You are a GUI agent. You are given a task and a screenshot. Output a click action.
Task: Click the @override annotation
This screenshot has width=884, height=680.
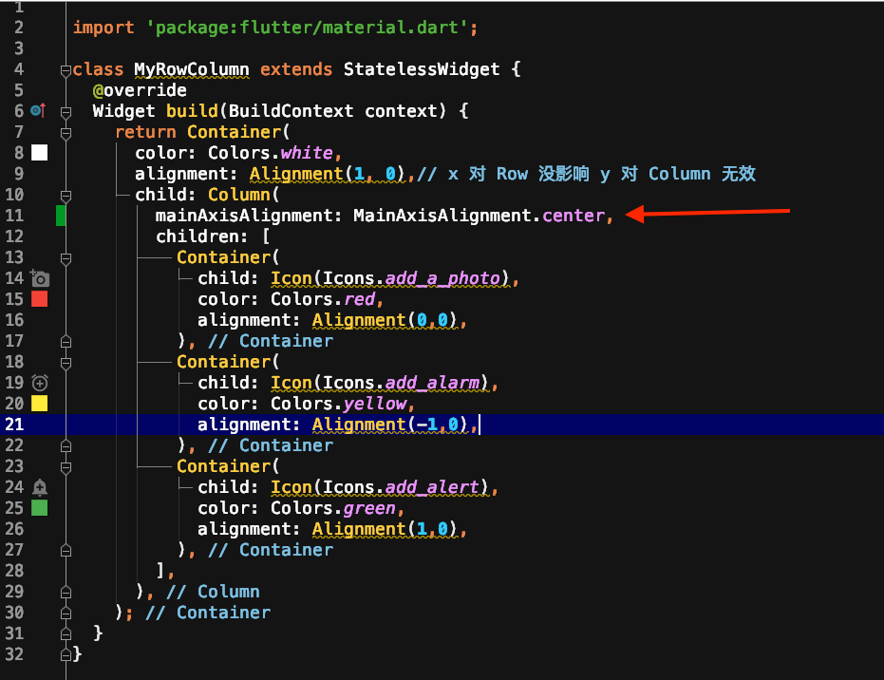(140, 90)
